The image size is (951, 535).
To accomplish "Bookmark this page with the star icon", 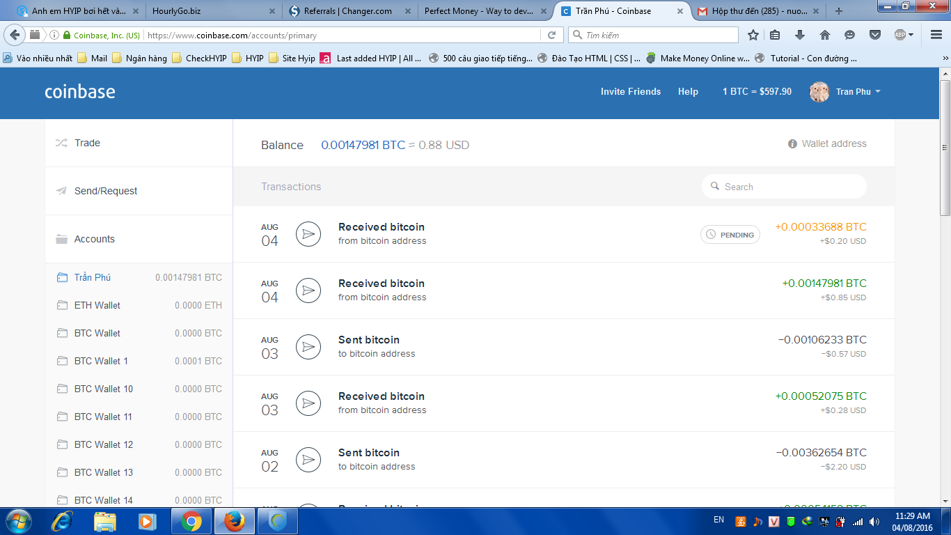I will pos(753,35).
